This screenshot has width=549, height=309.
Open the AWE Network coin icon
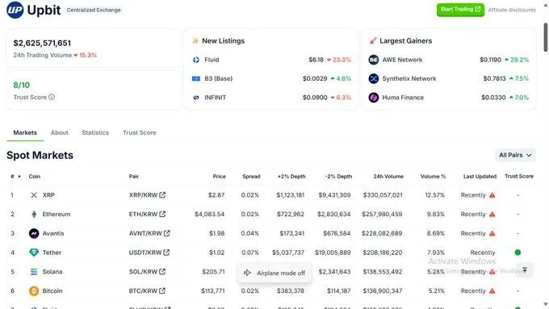374,60
